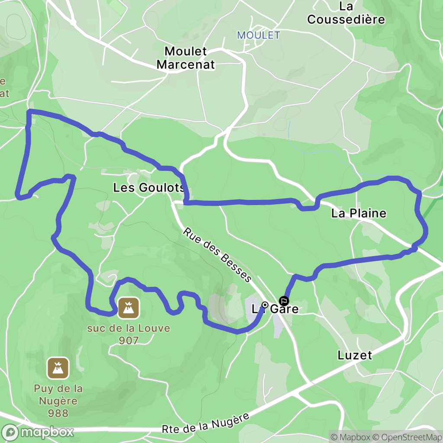Click the Puy de la Nugère volcano icon
This screenshot has width=443, height=443.
pos(58,368)
